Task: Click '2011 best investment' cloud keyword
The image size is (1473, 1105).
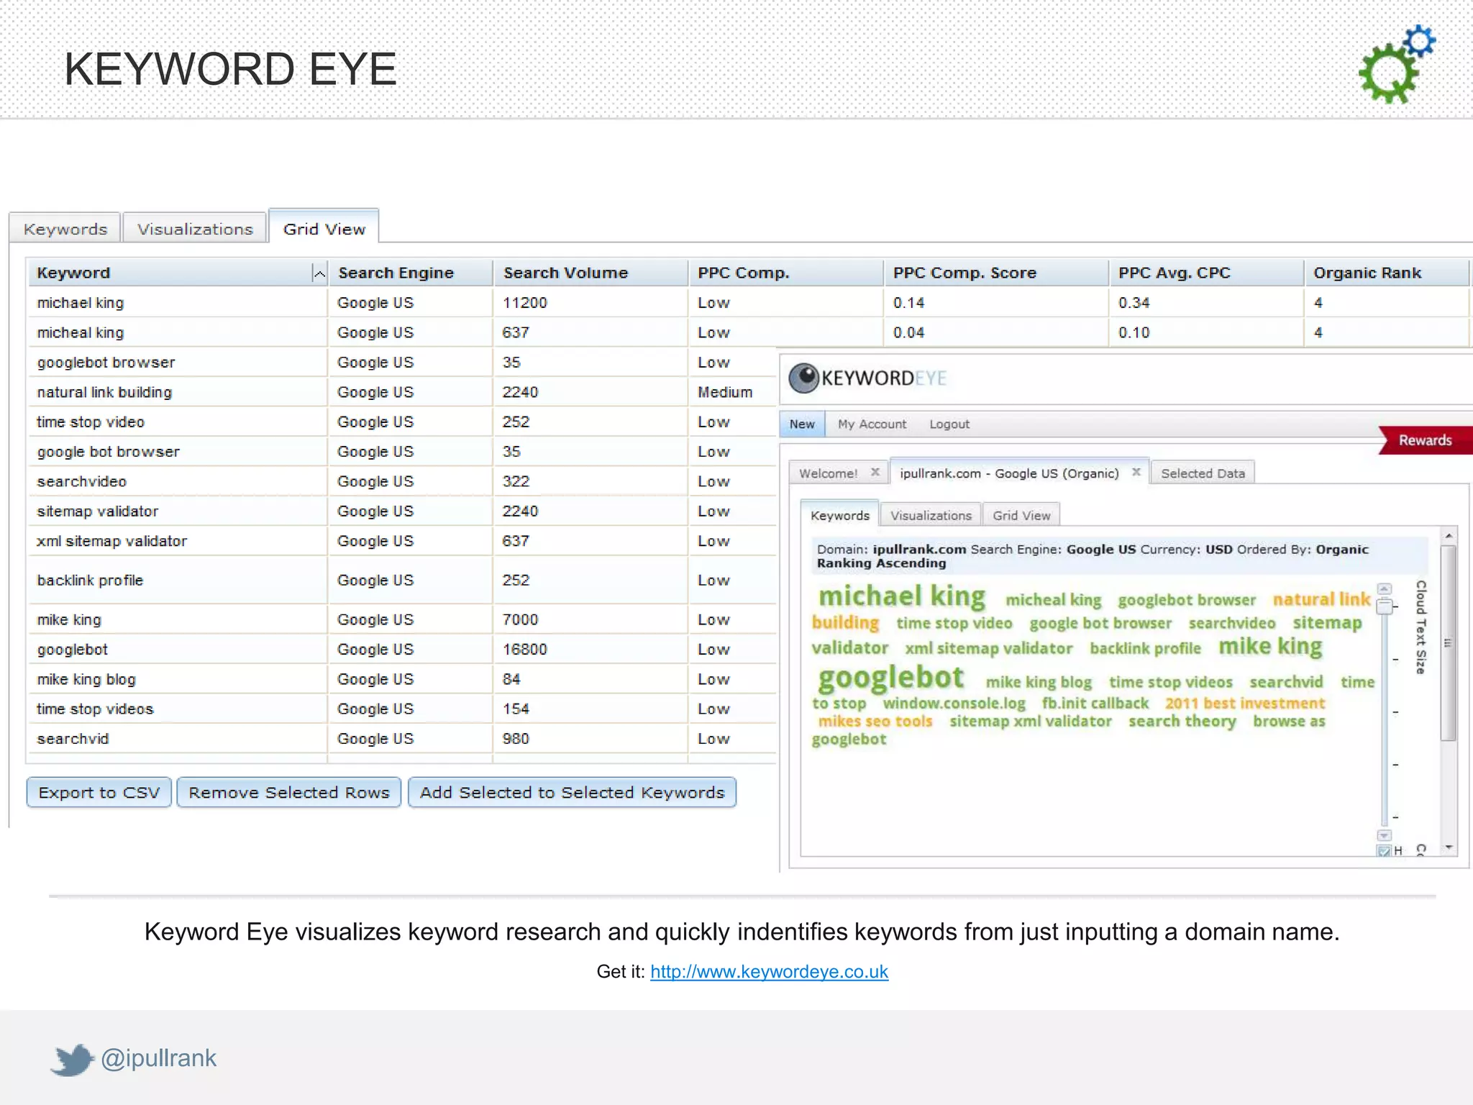Action: (1245, 703)
